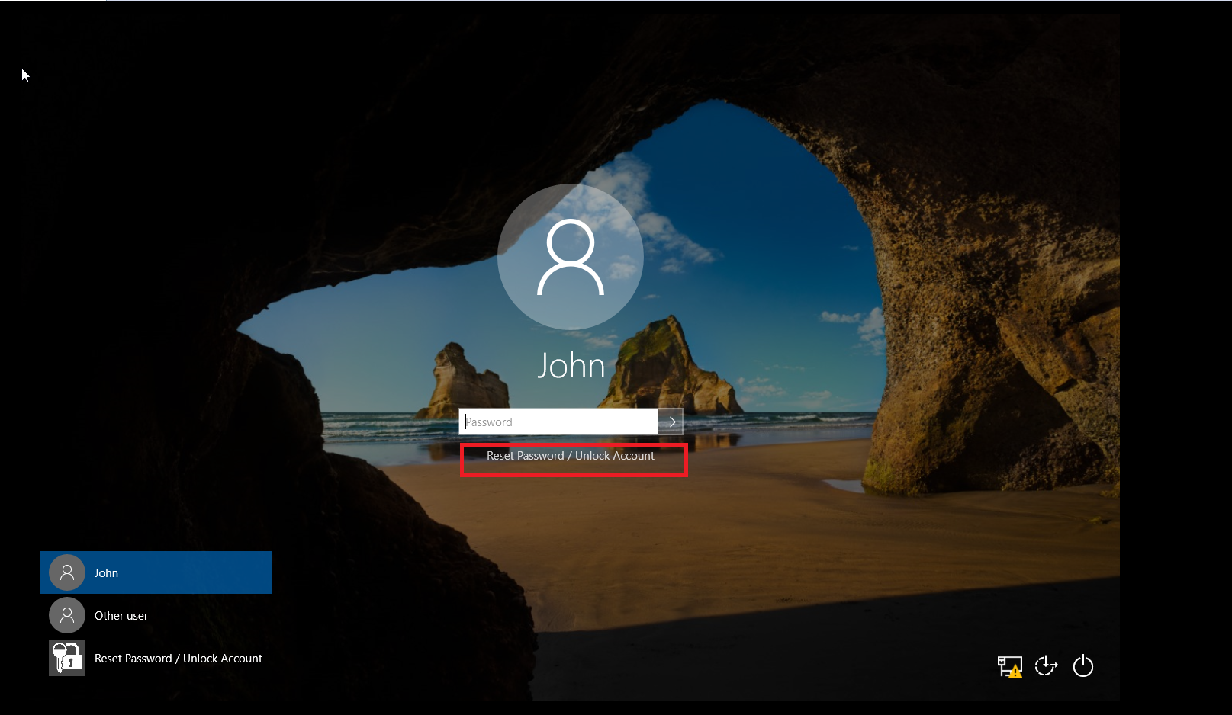Select John's name under the avatar

click(571, 365)
